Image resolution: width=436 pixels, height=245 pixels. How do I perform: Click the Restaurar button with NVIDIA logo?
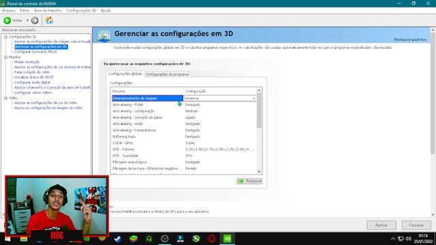pos(249,181)
